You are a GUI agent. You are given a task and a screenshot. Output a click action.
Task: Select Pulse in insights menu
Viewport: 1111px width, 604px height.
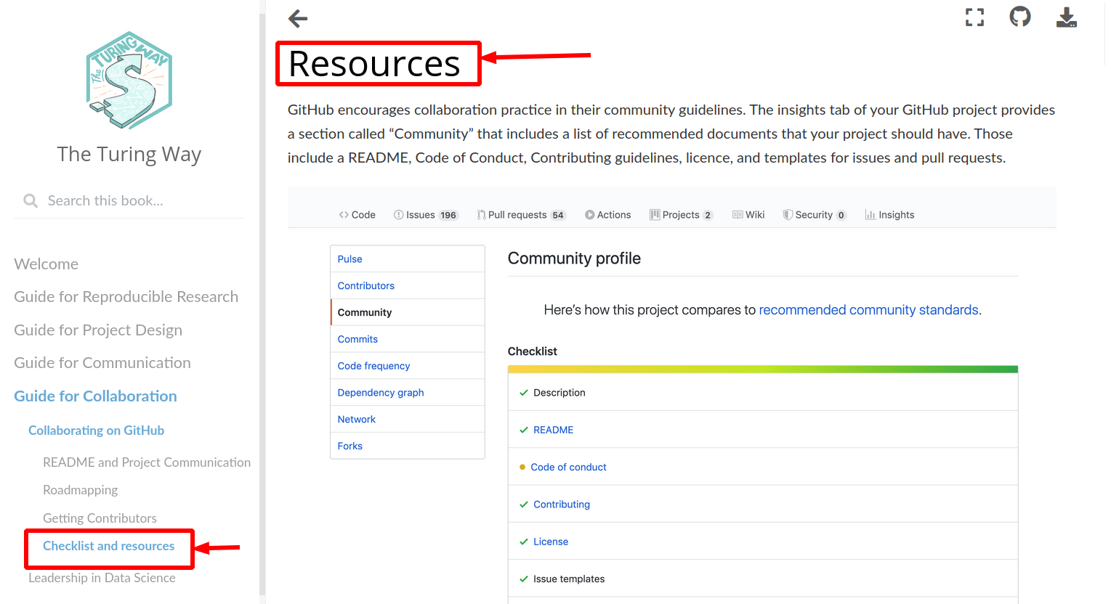tap(408, 259)
